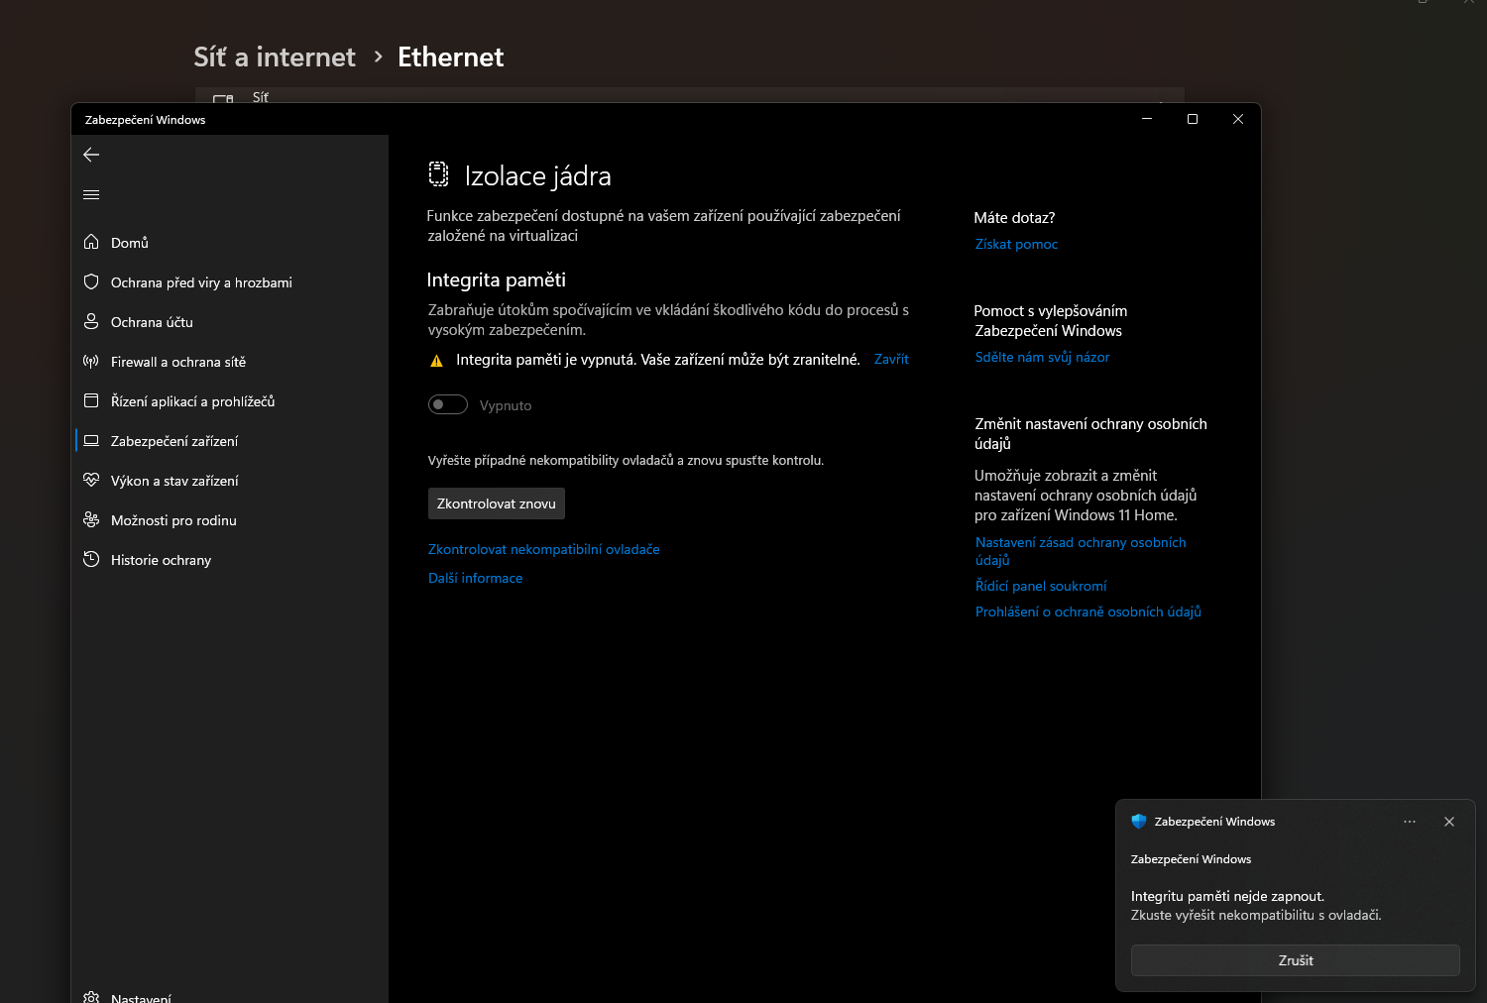Select Zabezpečení zařízení in the sidebar
This screenshot has height=1003, width=1487.
point(174,441)
